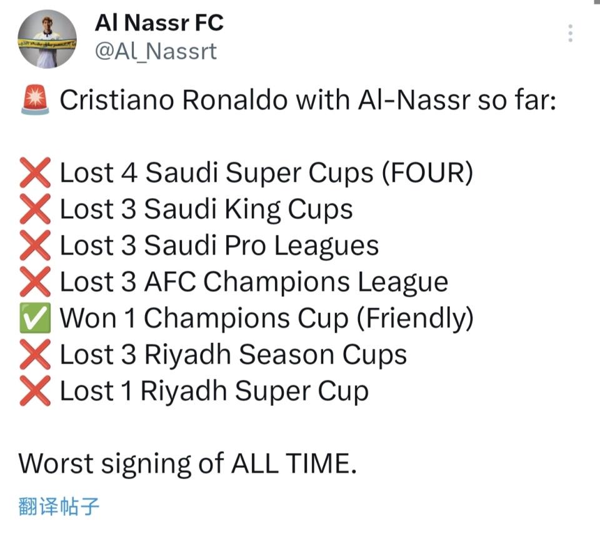
Task: Click the "Lost 1 Riyadh Super Cup" text
Action: click(x=214, y=391)
